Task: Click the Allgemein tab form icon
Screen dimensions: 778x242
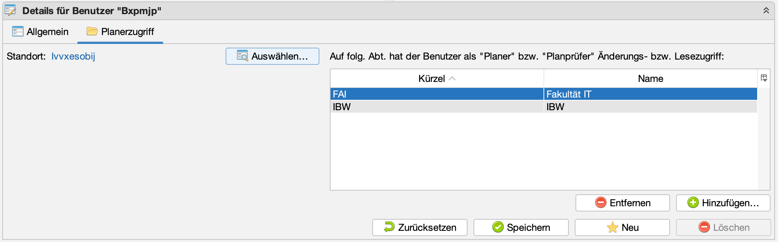Action: (17, 31)
